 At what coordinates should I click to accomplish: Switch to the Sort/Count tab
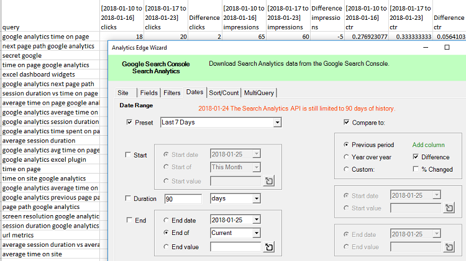[224, 93]
